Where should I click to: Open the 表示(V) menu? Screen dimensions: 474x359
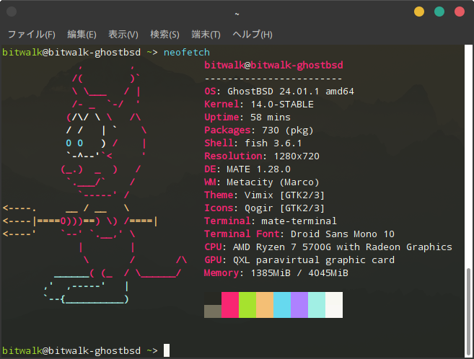pos(123,35)
